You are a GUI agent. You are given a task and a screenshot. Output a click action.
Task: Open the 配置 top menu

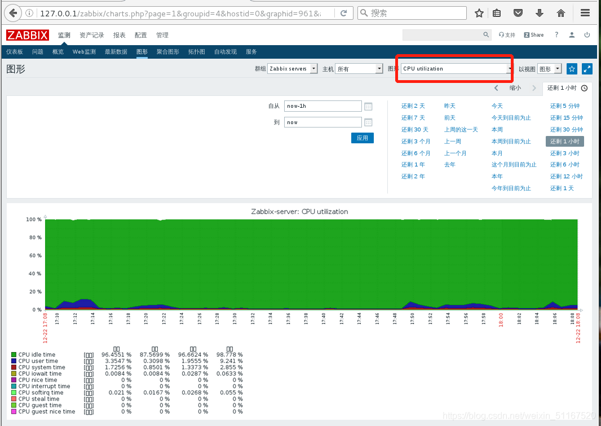tap(141, 36)
